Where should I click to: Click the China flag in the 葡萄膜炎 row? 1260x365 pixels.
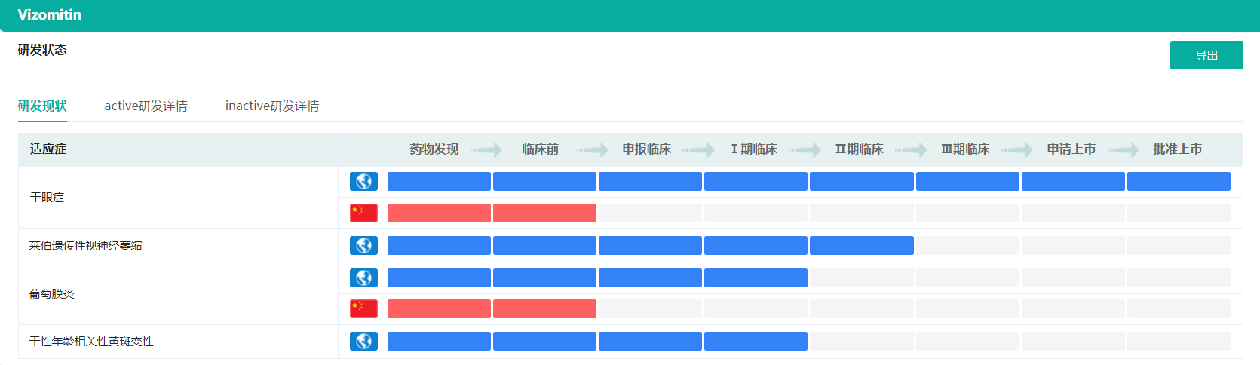[363, 308]
